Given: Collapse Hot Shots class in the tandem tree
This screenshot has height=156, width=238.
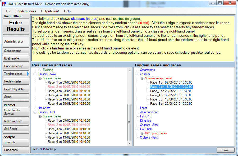Looking at the screenshot, I should click(137, 129).
